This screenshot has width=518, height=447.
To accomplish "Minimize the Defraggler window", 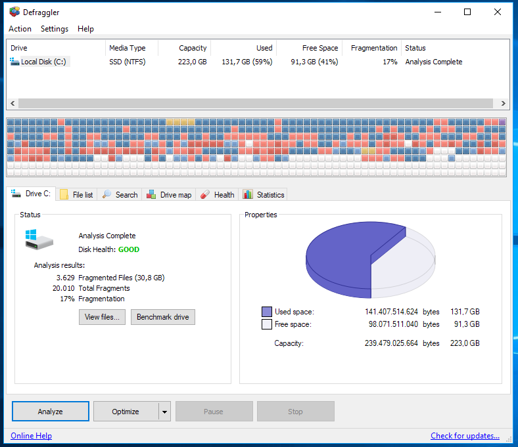I will tap(438, 12).
